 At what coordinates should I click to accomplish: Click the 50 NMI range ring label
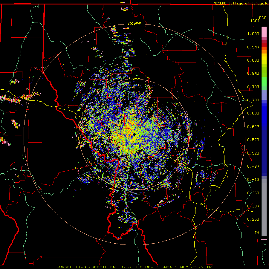[x=134, y=79]
